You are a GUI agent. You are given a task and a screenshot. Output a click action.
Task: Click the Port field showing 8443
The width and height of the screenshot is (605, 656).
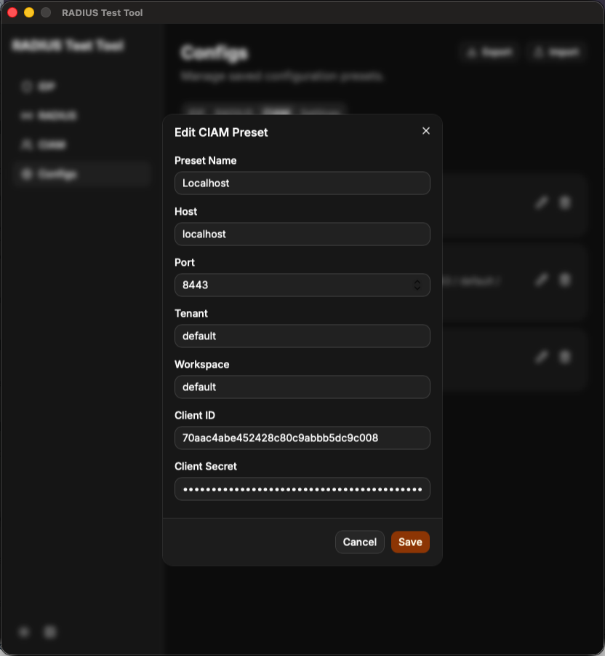click(302, 285)
